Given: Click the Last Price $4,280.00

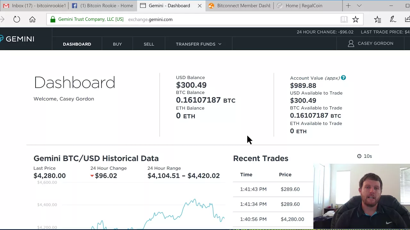Looking at the screenshot, I should click(50, 176).
